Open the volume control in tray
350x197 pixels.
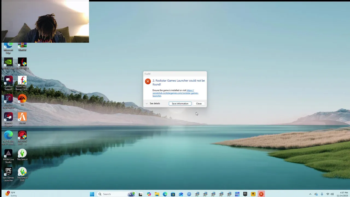332,194
